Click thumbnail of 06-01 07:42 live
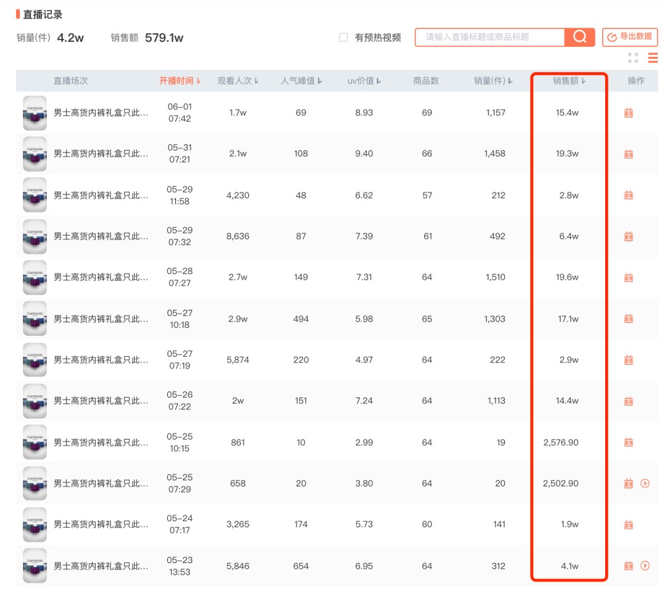667x589 pixels. pyautogui.click(x=35, y=113)
